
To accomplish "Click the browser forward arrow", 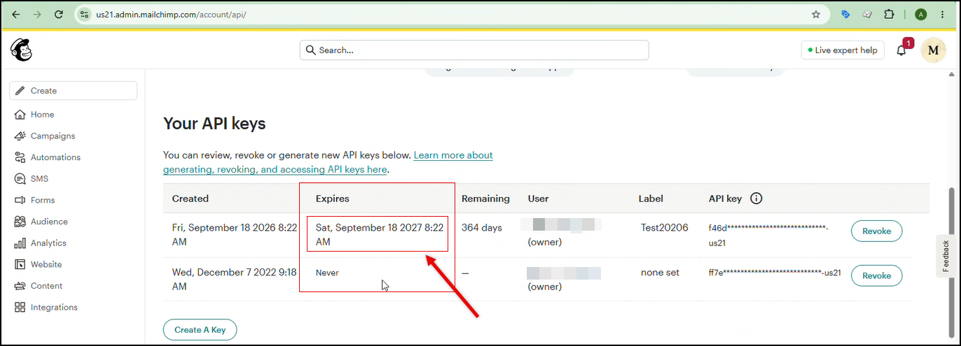I will point(37,14).
